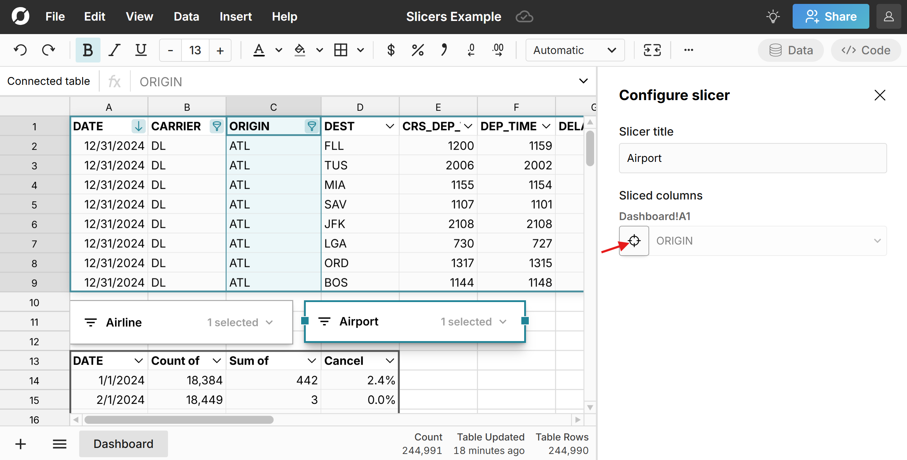Click the sort arrow on the DATE column
907x460 pixels.
pyautogui.click(x=138, y=126)
